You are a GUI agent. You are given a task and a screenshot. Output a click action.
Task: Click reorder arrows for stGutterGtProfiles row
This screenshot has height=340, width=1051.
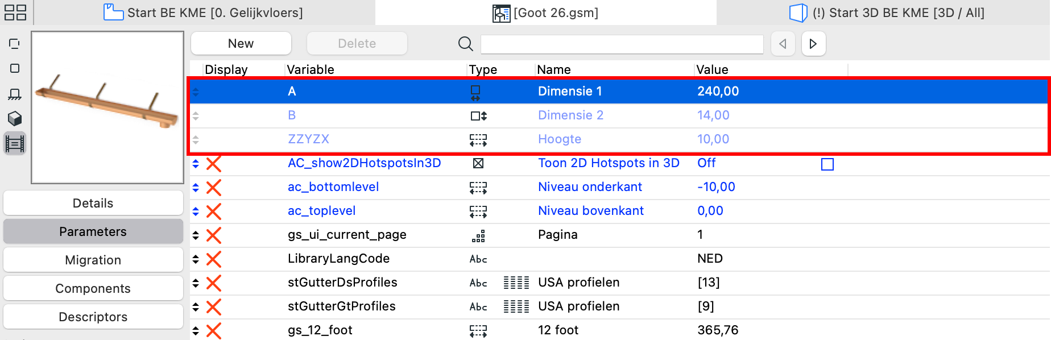[x=196, y=307]
